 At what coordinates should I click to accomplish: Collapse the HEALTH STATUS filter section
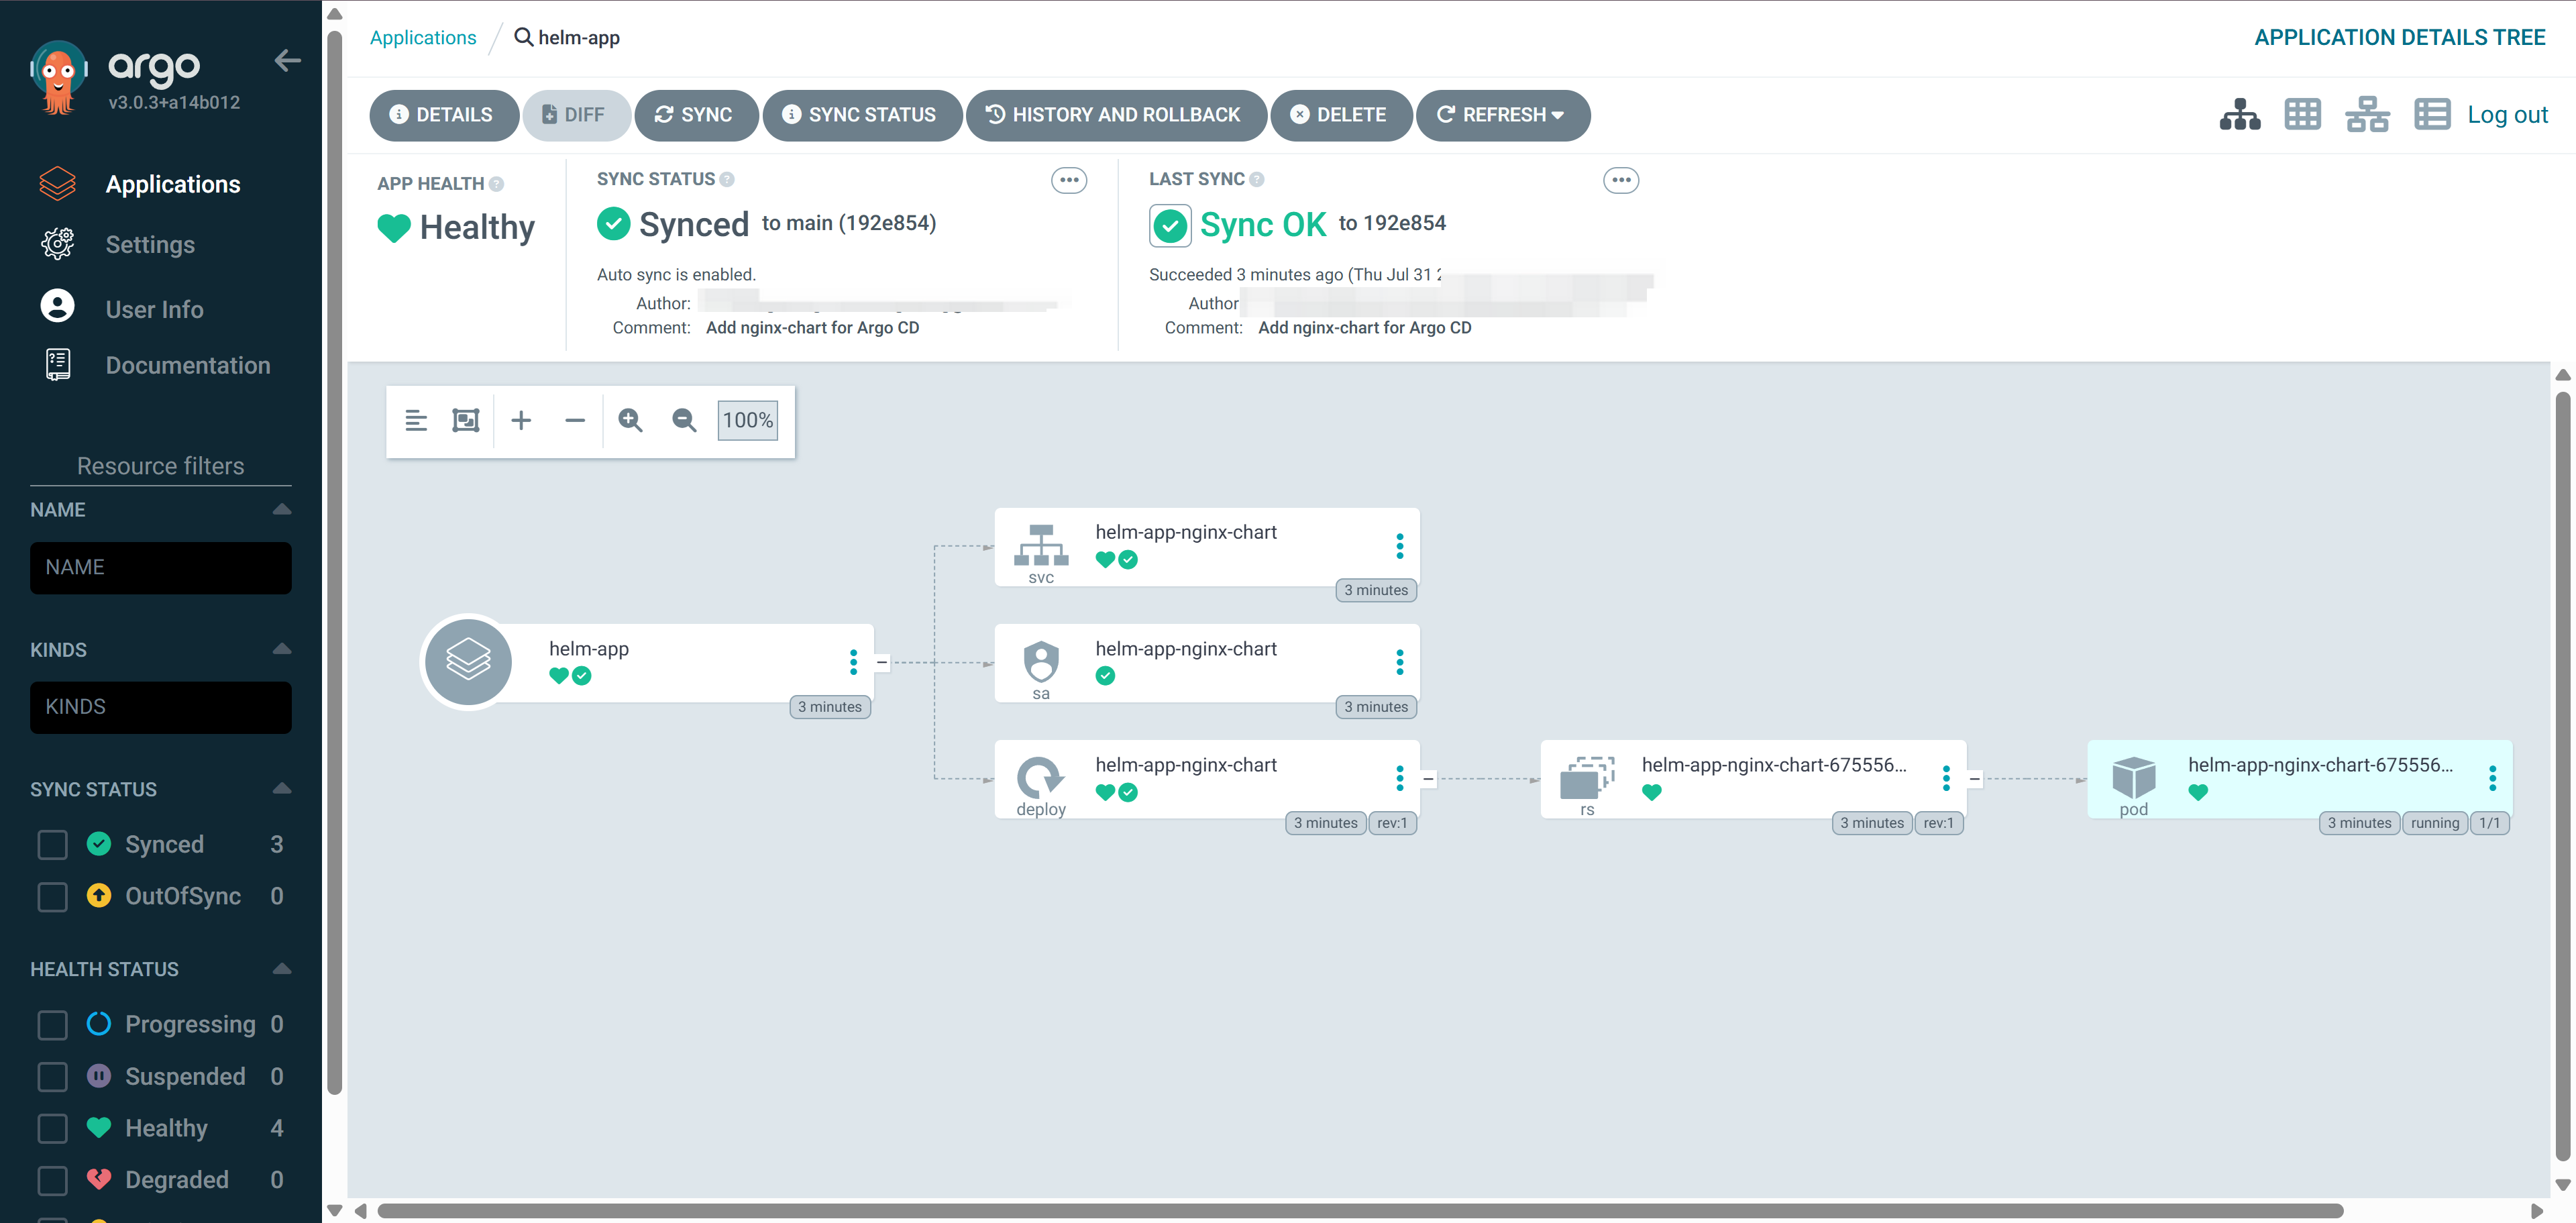point(282,969)
